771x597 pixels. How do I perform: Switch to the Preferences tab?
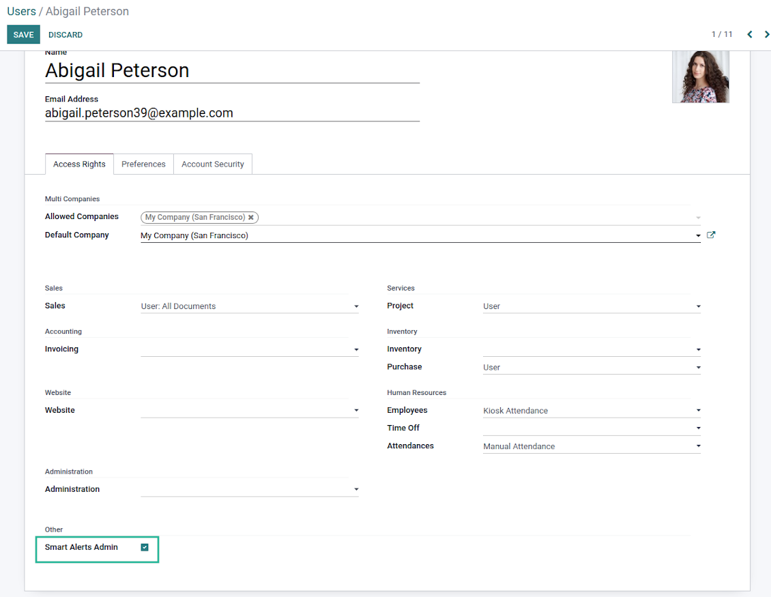pos(143,164)
